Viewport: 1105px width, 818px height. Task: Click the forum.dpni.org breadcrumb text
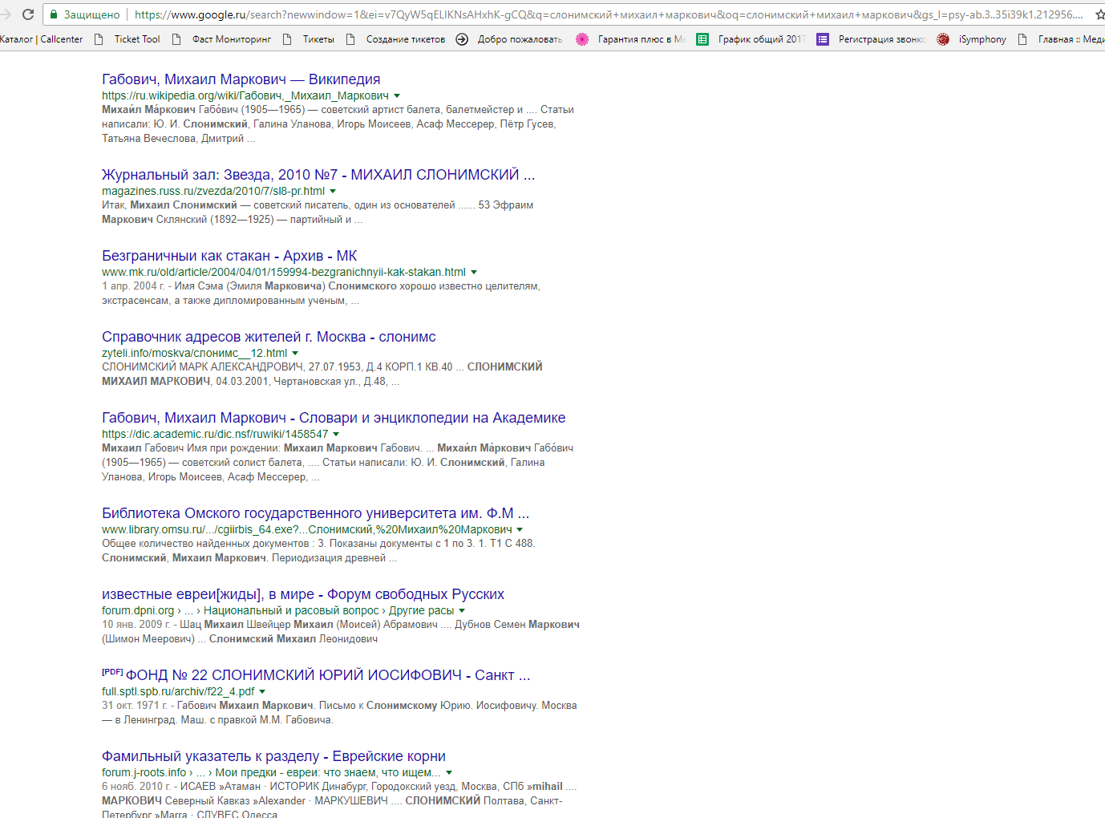click(x=278, y=610)
